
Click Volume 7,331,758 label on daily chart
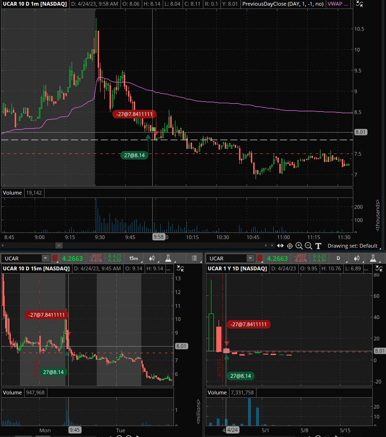click(x=230, y=392)
